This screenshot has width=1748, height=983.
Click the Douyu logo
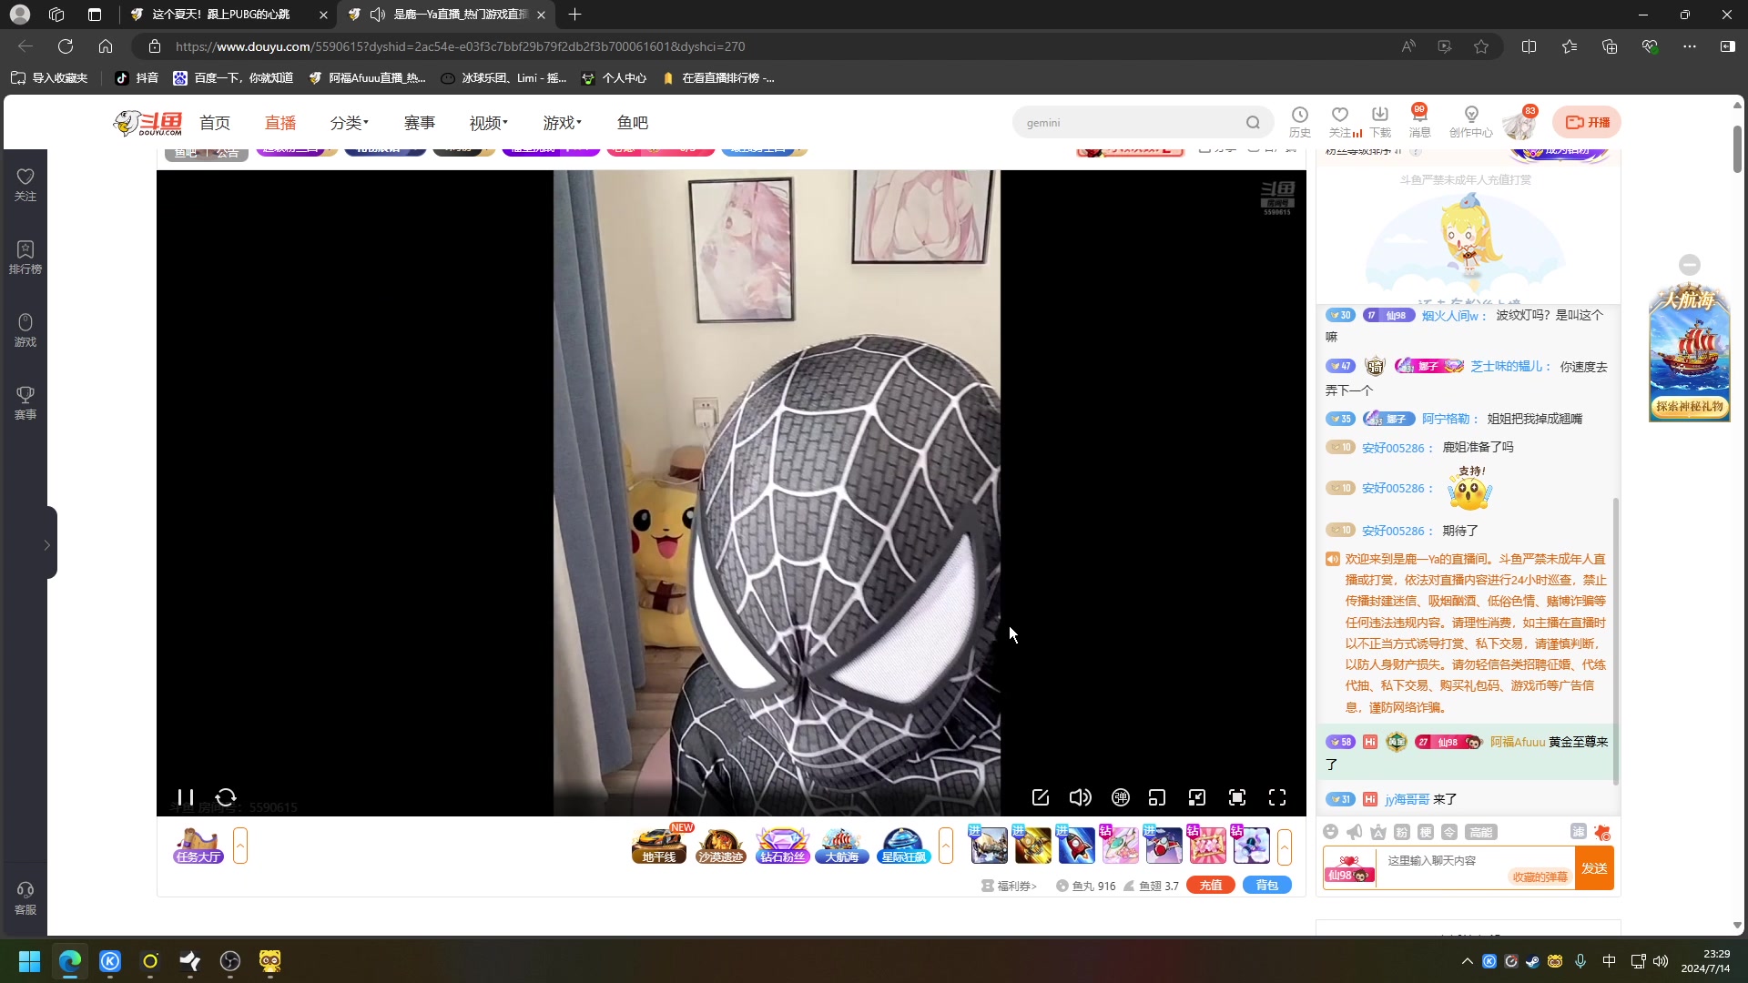[147, 123]
